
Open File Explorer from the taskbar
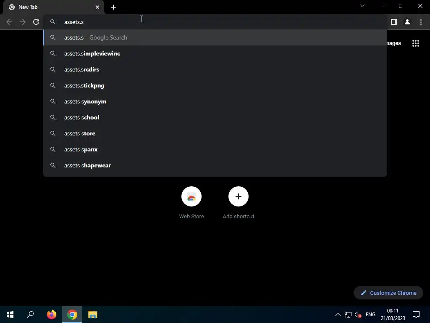click(x=93, y=315)
